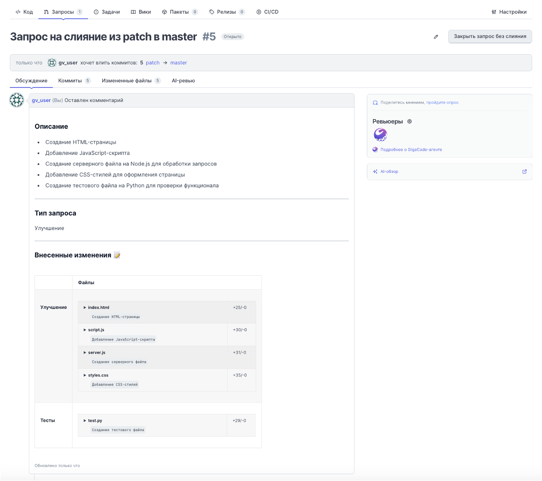The image size is (542, 481).
Task: Open the CI/CD tab
Action: [x=267, y=12]
